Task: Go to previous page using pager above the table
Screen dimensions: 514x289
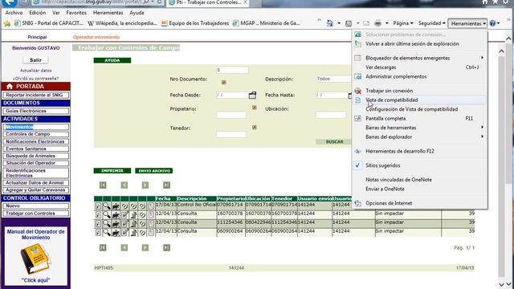Action: click(124, 185)
